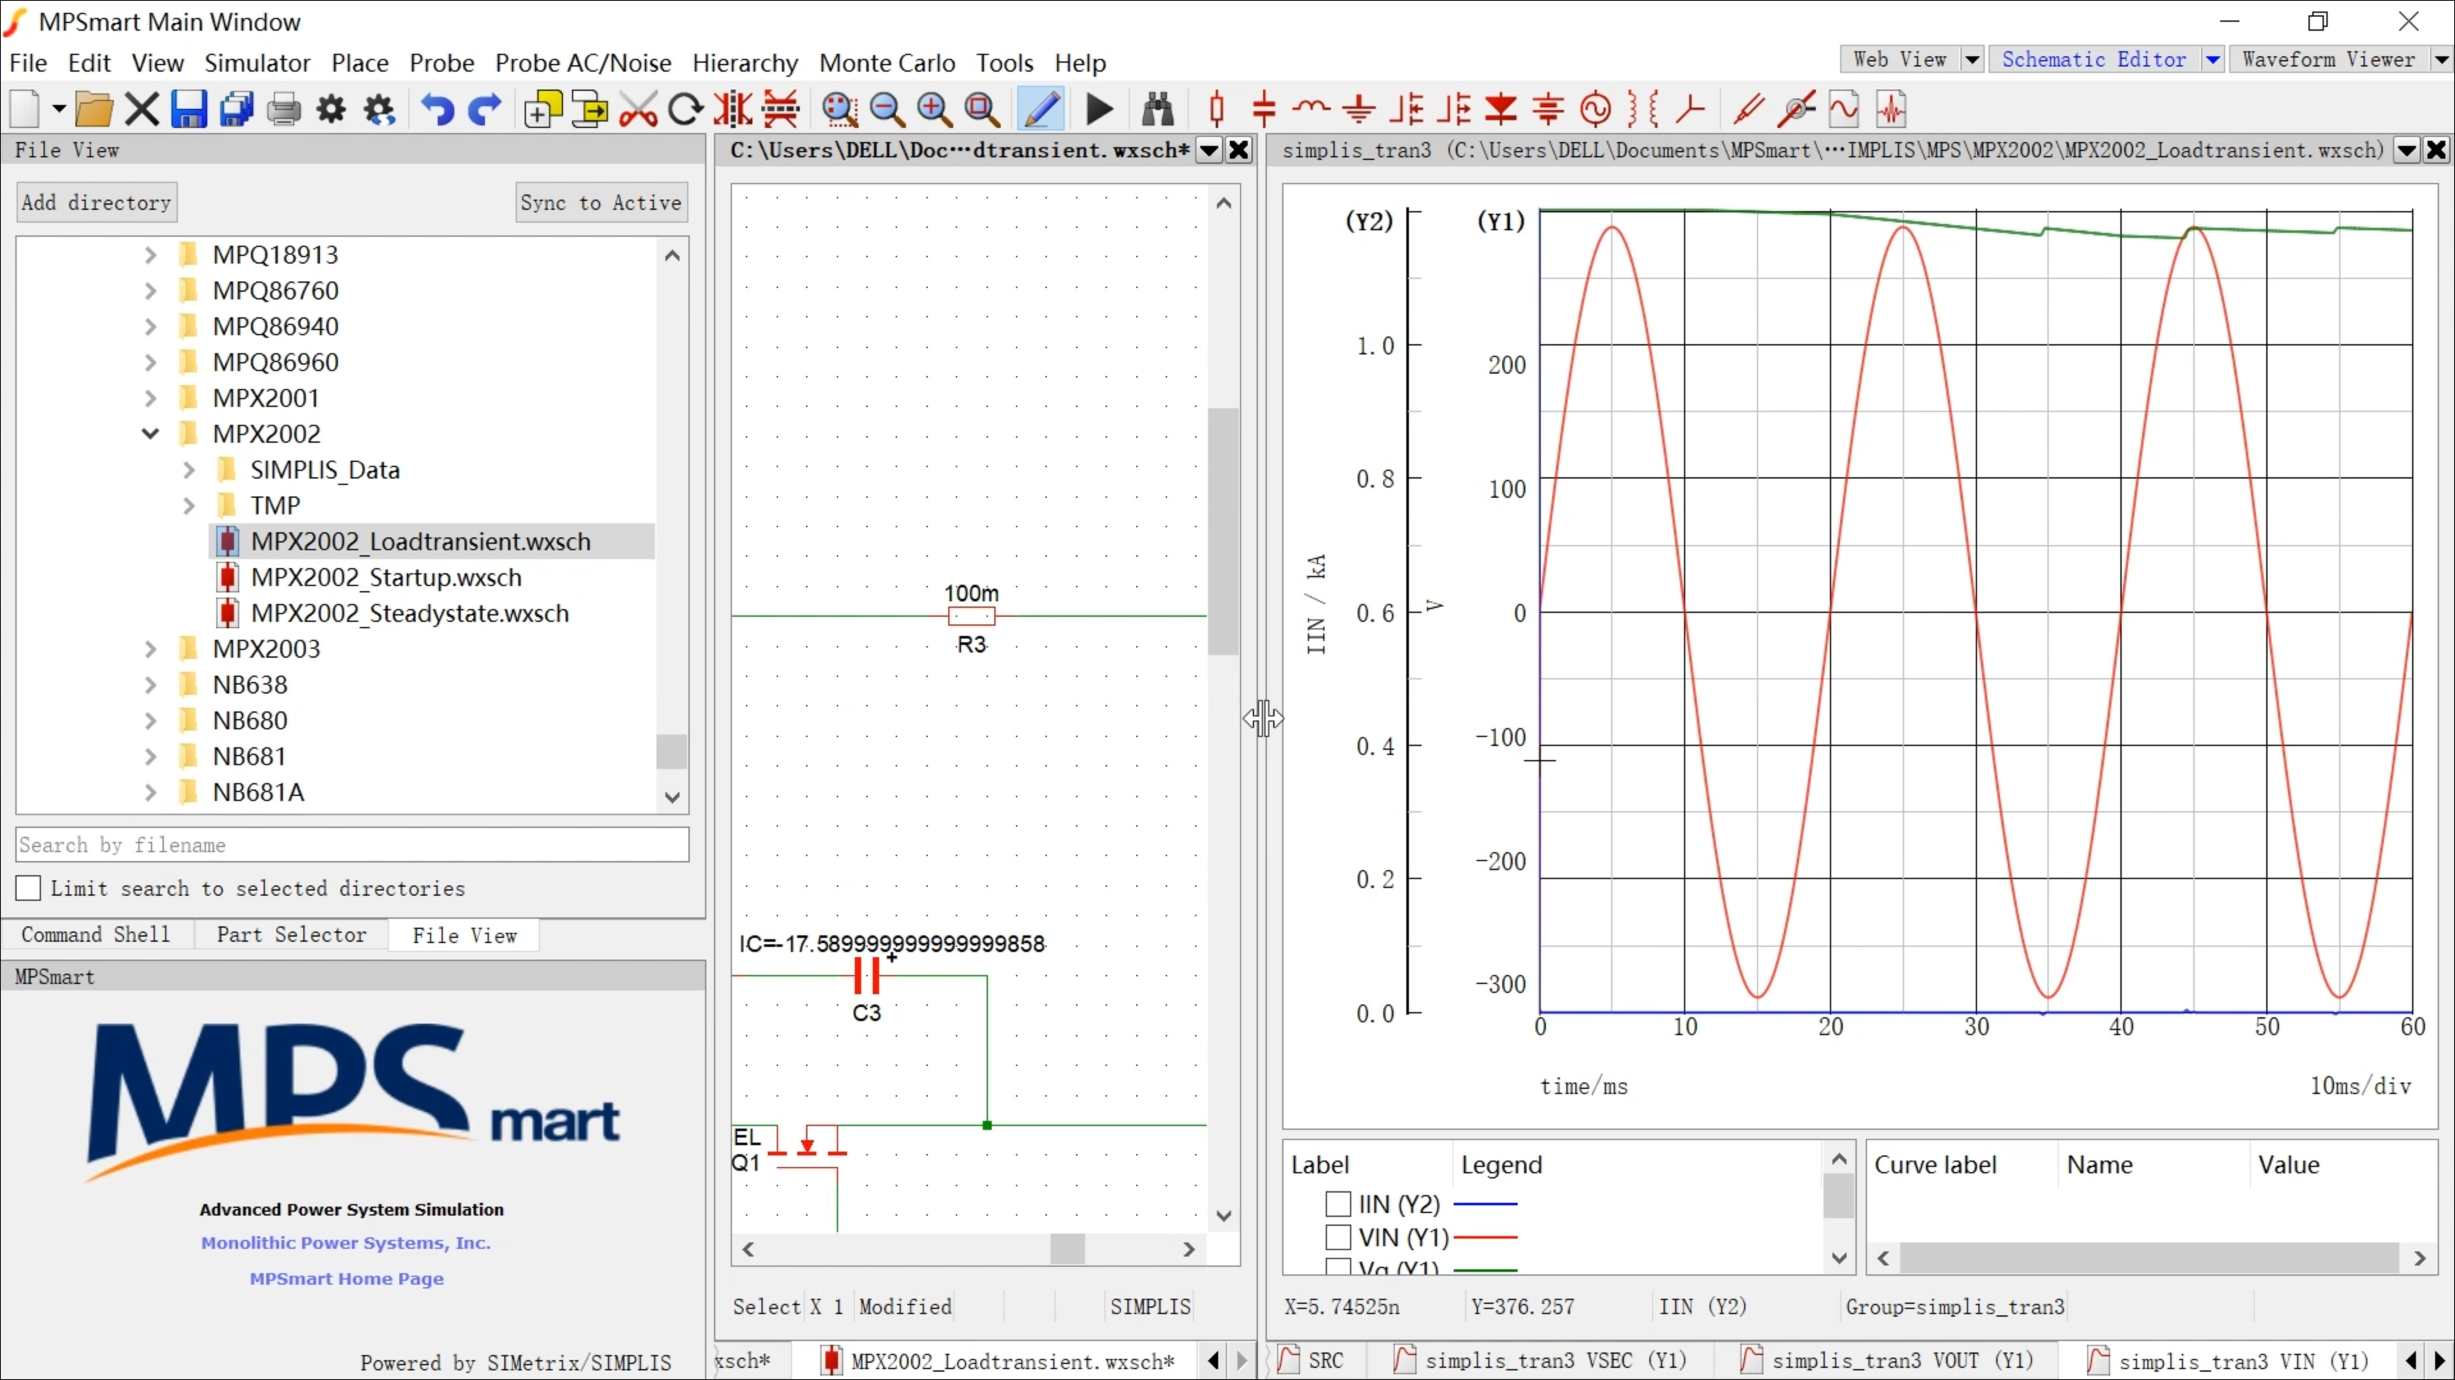Open the Monte Carlo menu
Screen dimensions: 2455x1380
(x=886, y=63)
